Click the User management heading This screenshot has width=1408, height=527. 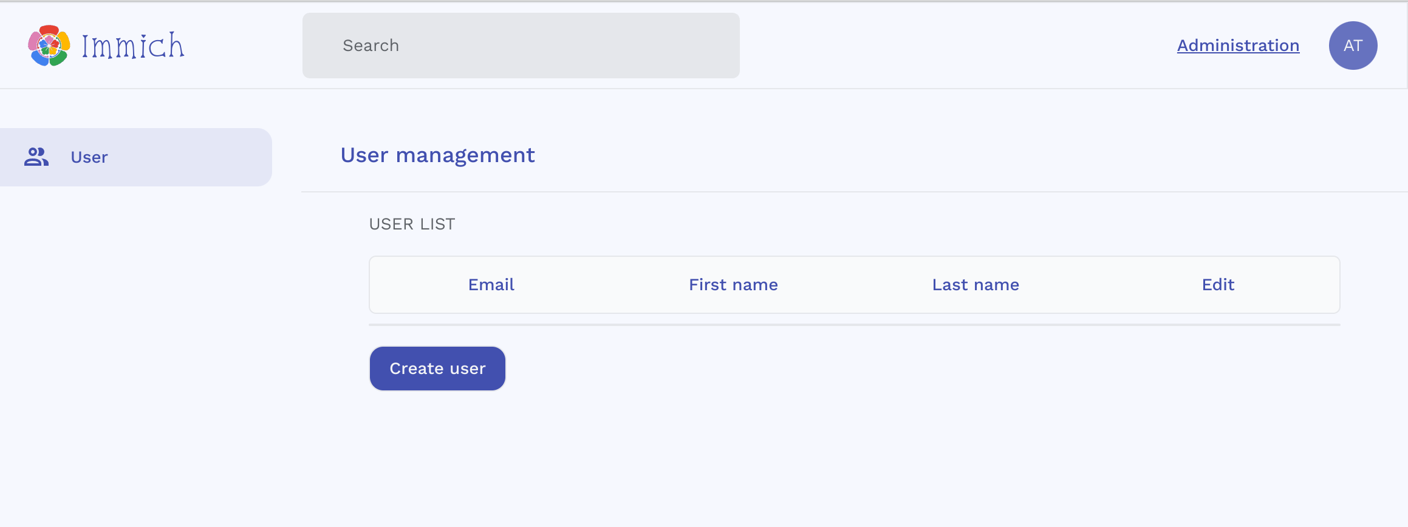click(437, 155)
